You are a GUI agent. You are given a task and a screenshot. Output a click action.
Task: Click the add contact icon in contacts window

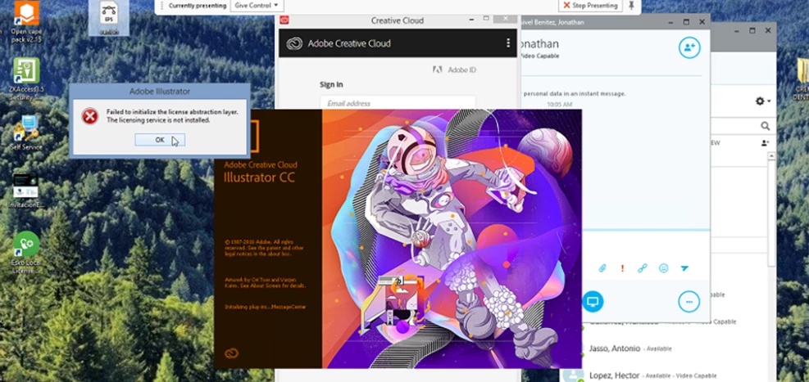(x=765, y=143)
